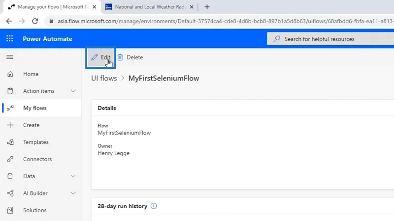
Task: Click the My flows icon
Action: point(10,108)
